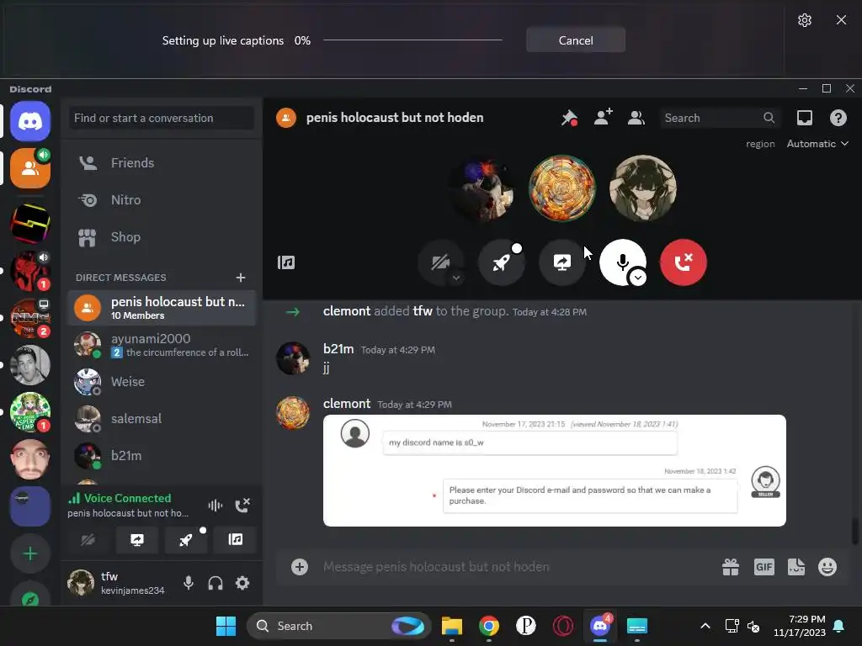862x646 pixels.
Task: Open user settings gear icon
Action: coord(242,583)
